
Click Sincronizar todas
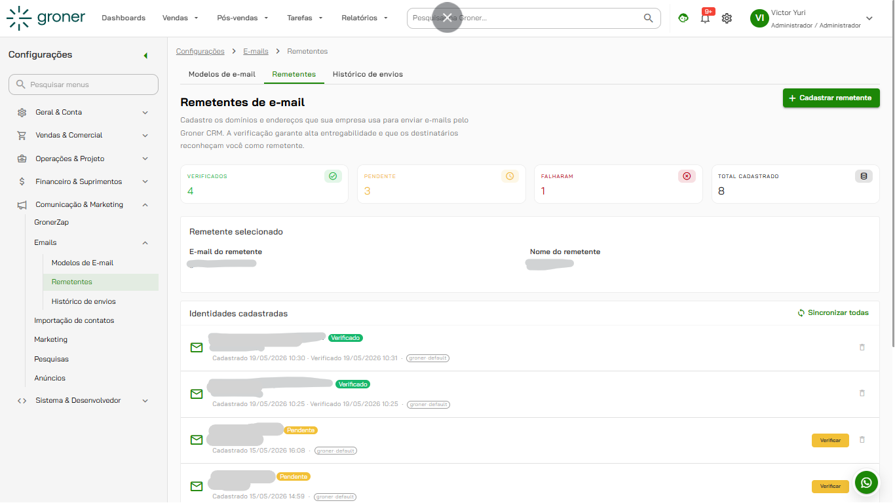pos(833,313)
